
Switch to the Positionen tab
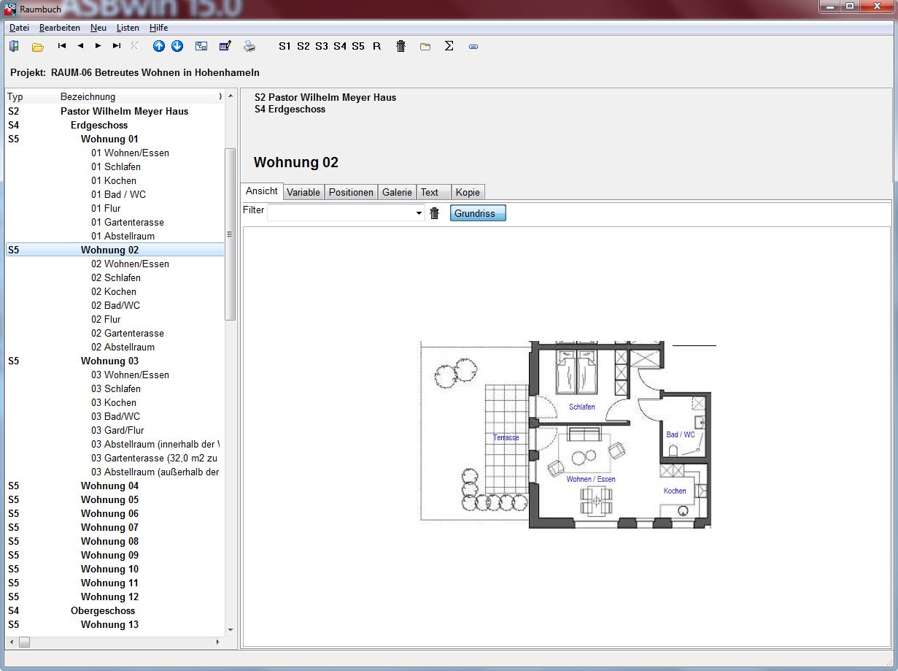click(x=351, y=192)
